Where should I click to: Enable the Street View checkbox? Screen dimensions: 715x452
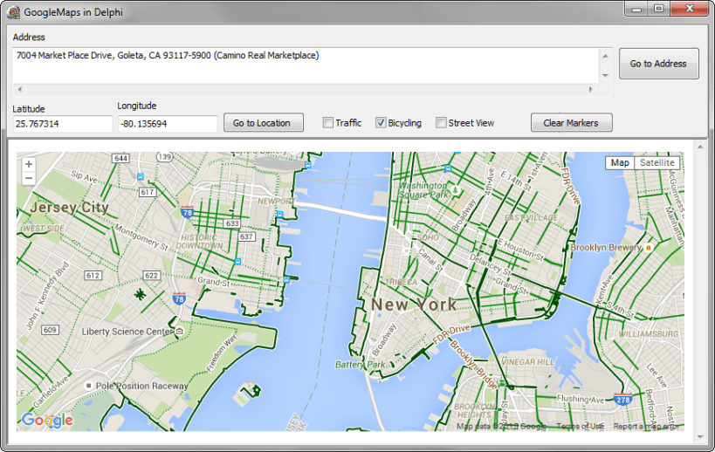tap(441, 122)
